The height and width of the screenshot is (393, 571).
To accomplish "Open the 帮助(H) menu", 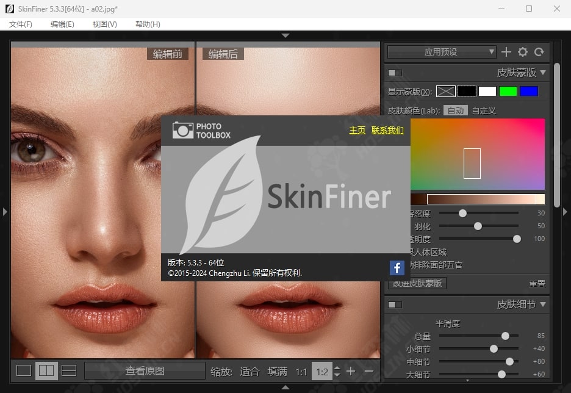I will [148, 24].
